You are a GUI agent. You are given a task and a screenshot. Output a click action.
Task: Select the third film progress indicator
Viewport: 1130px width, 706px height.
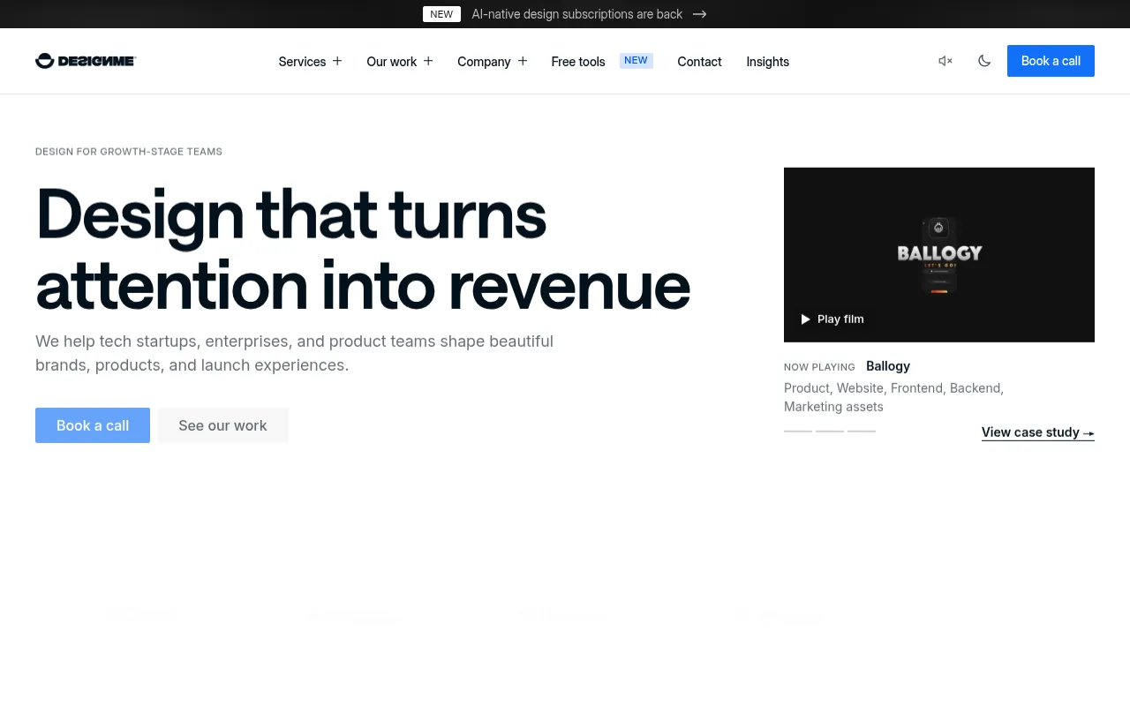(x=862, y=432)
